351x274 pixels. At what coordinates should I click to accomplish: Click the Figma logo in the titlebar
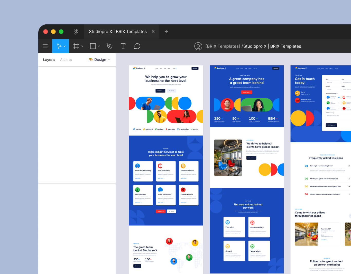point(76,31)
